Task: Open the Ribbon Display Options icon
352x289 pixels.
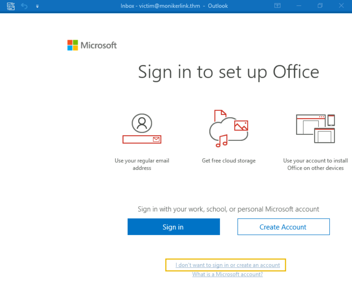Action: coord(277,6)
